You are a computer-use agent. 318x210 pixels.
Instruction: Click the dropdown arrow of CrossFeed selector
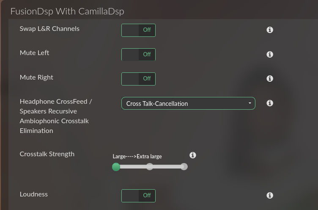coord(250,103)
